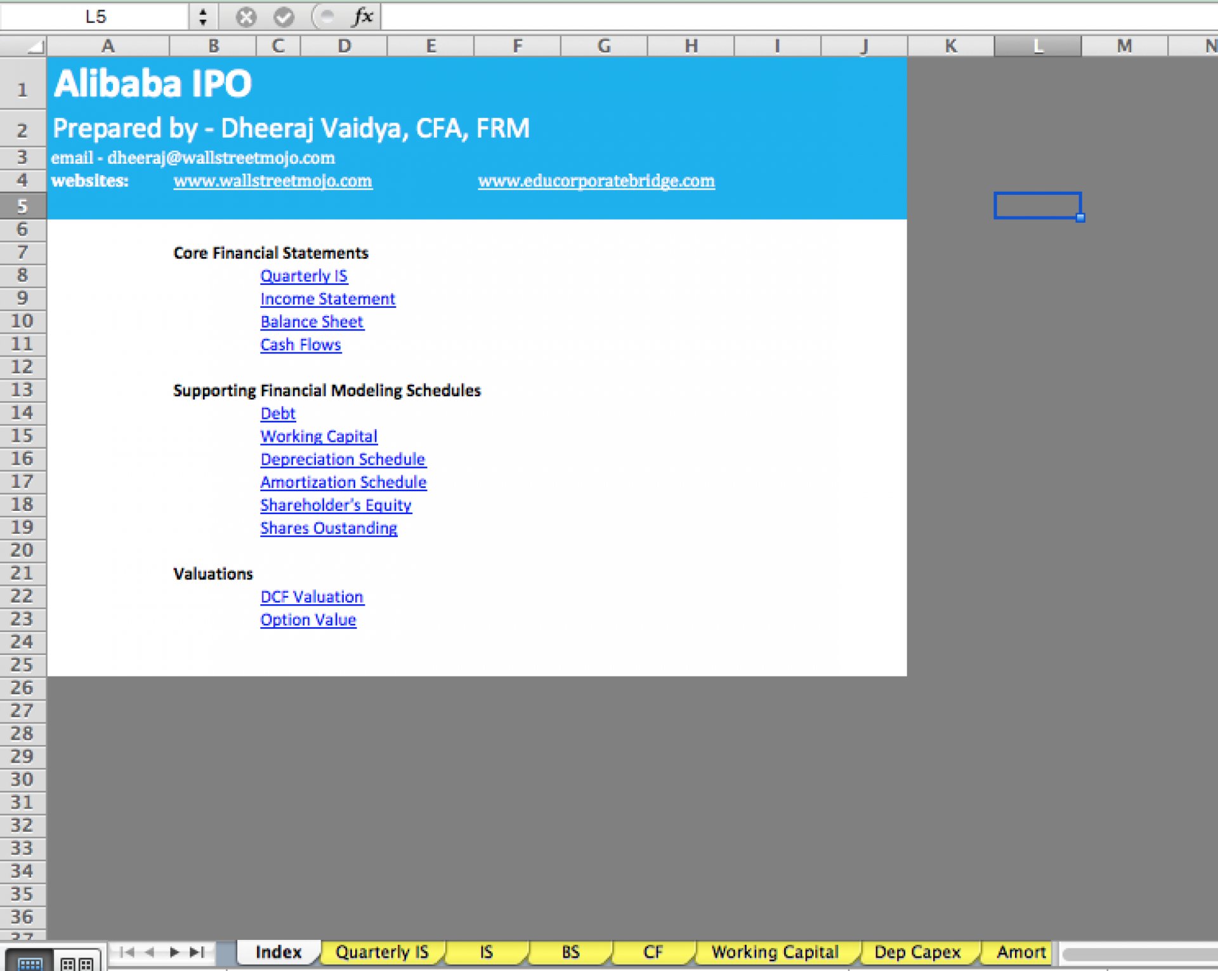Select column G header
Screen dimensions: 1218x971
click(604, 46)
